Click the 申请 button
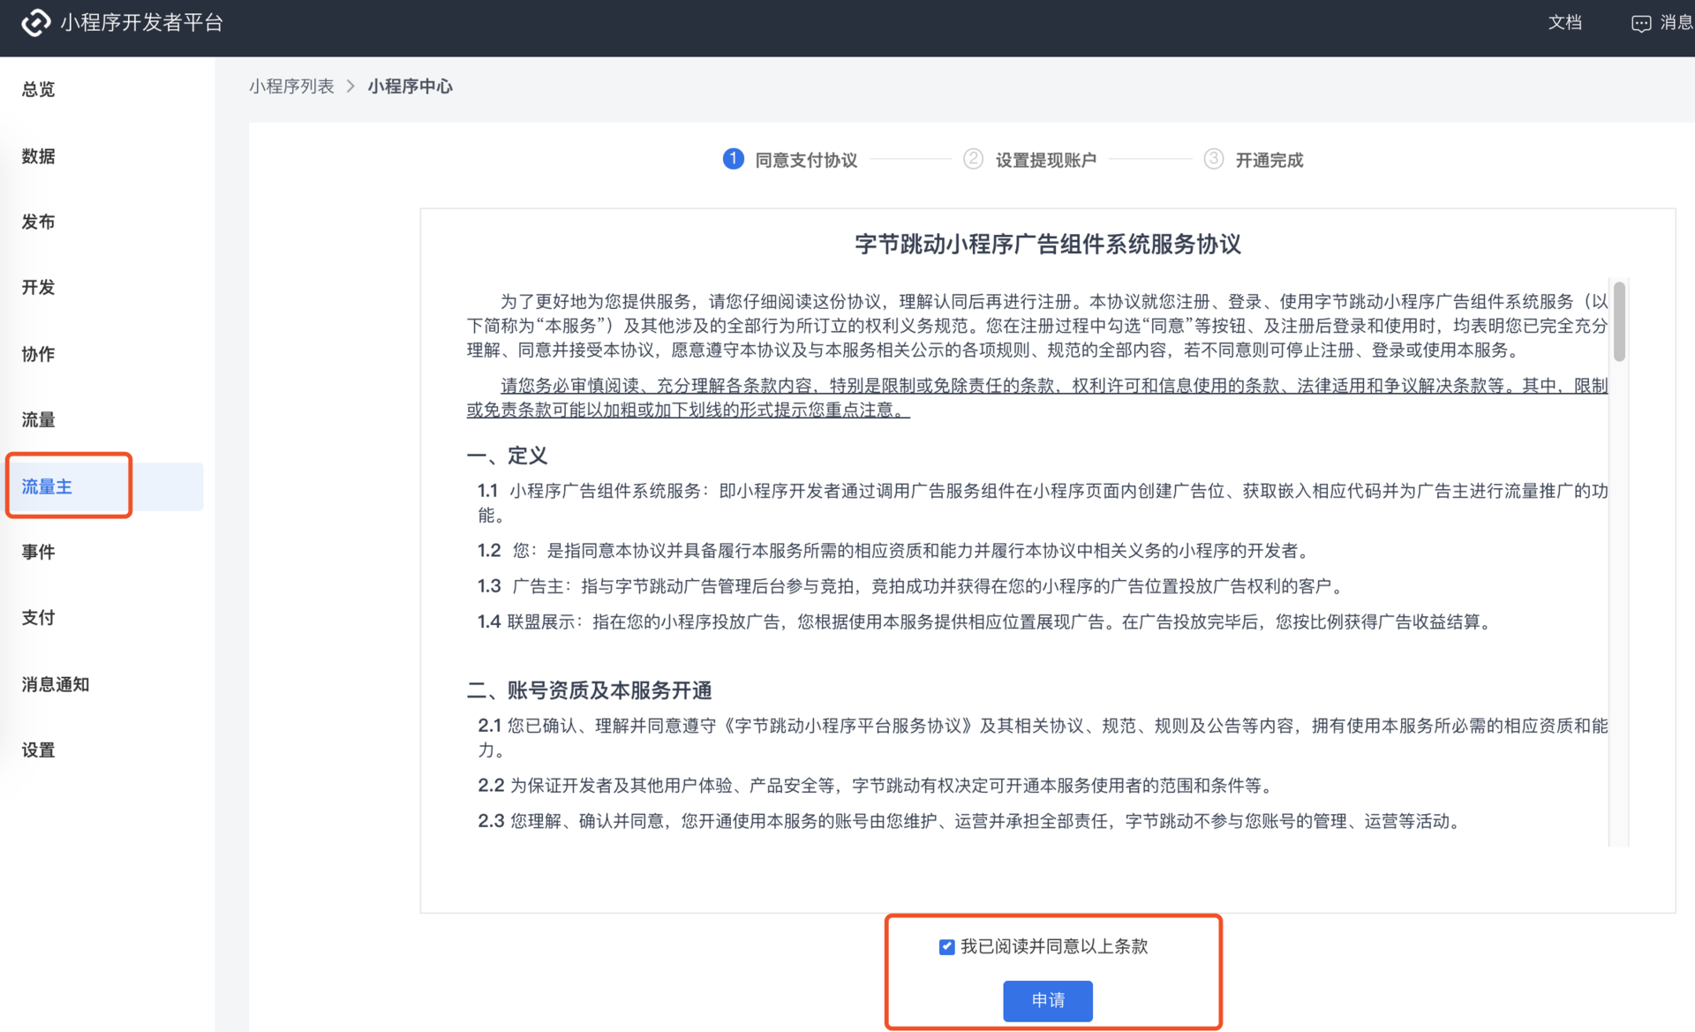The width and height of the screenshot is (1695, 1032). [1047, 1000]
